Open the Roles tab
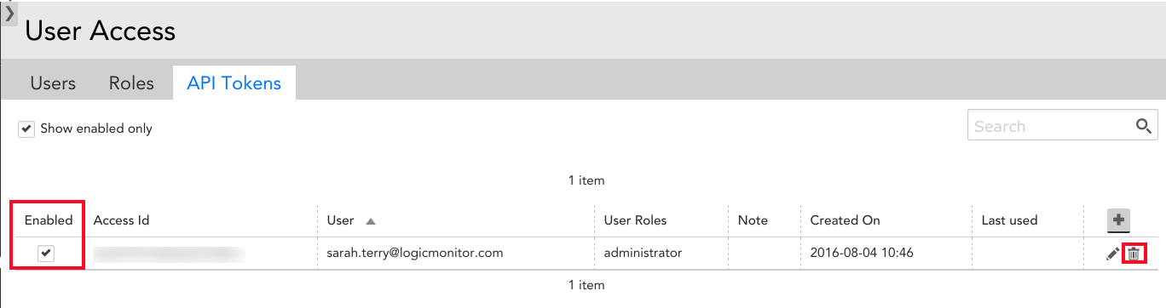Image resolution: width=1166 pixels, height=308 pixels. [x=131, y=83]
